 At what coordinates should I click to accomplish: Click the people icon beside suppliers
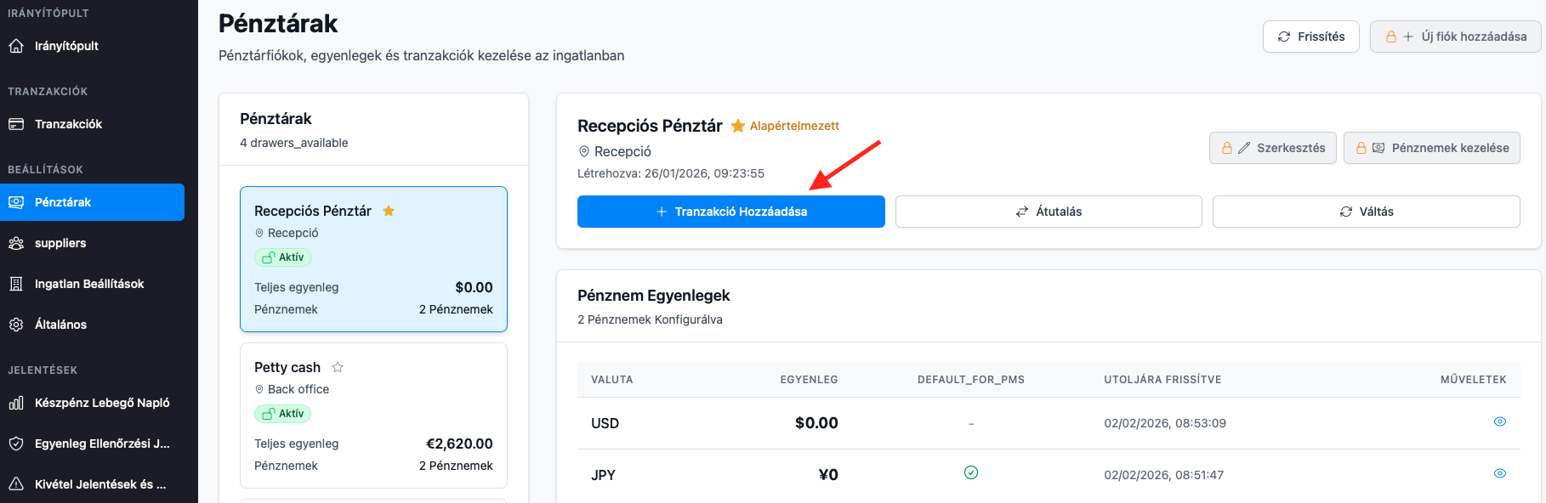point(16,243)
